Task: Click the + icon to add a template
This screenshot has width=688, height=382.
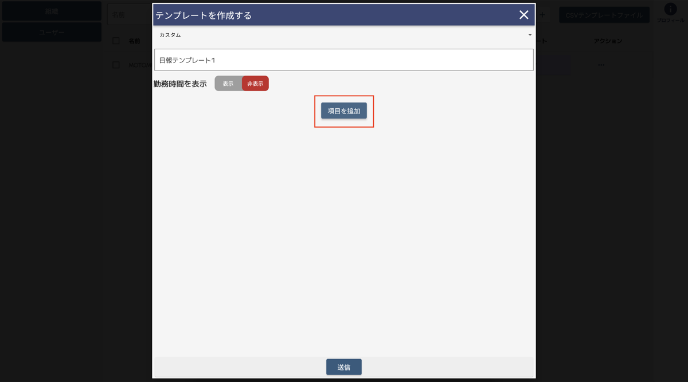Action: [542, 14]
